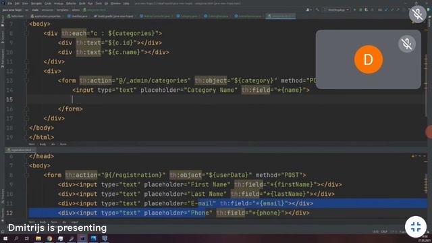Viewport: 432px width, 243px height.
Task: Click line number 15 in the gutter
Action: coord(9,99)
